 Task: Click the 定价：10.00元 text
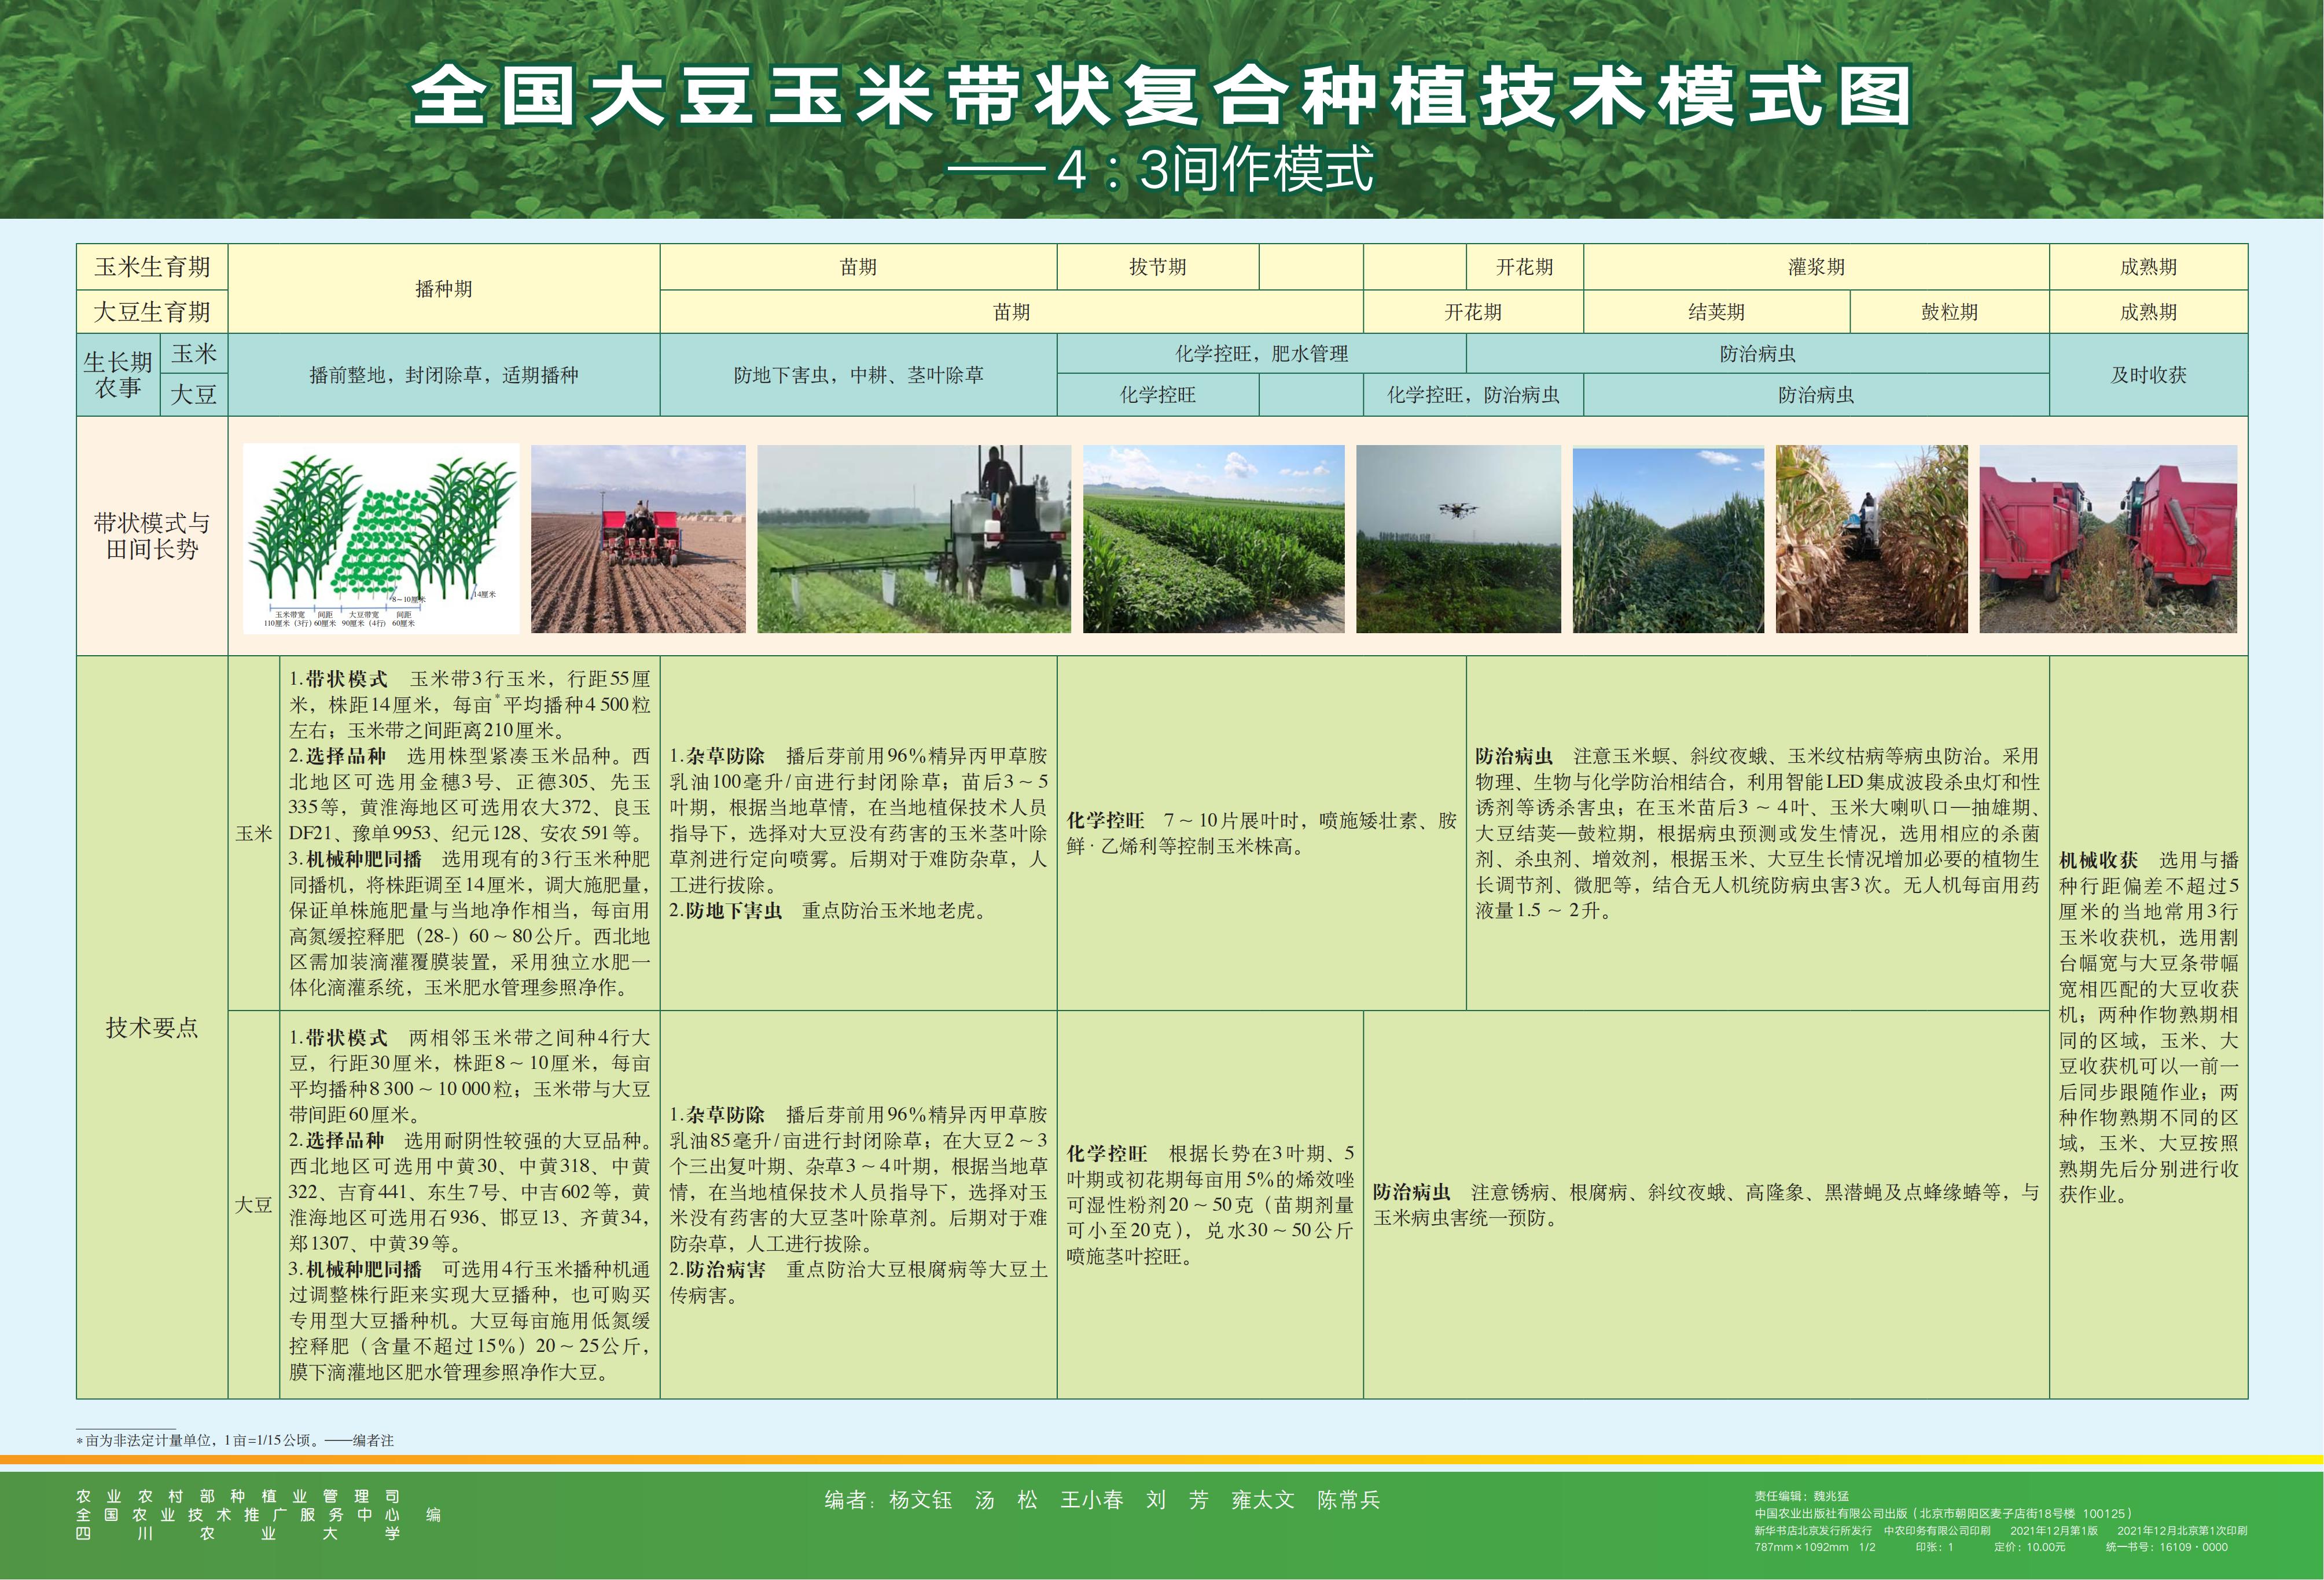[2029, 1546]
